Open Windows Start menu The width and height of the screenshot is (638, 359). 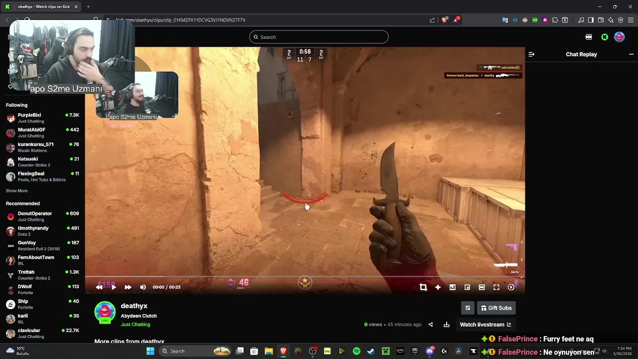[x=150, y=351]
